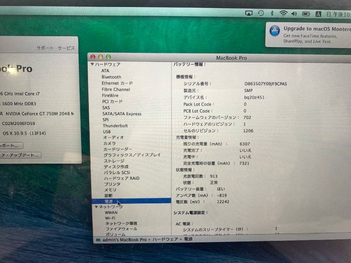
Task: Select Wi-Fi under the network section
Action: point(110,218)
